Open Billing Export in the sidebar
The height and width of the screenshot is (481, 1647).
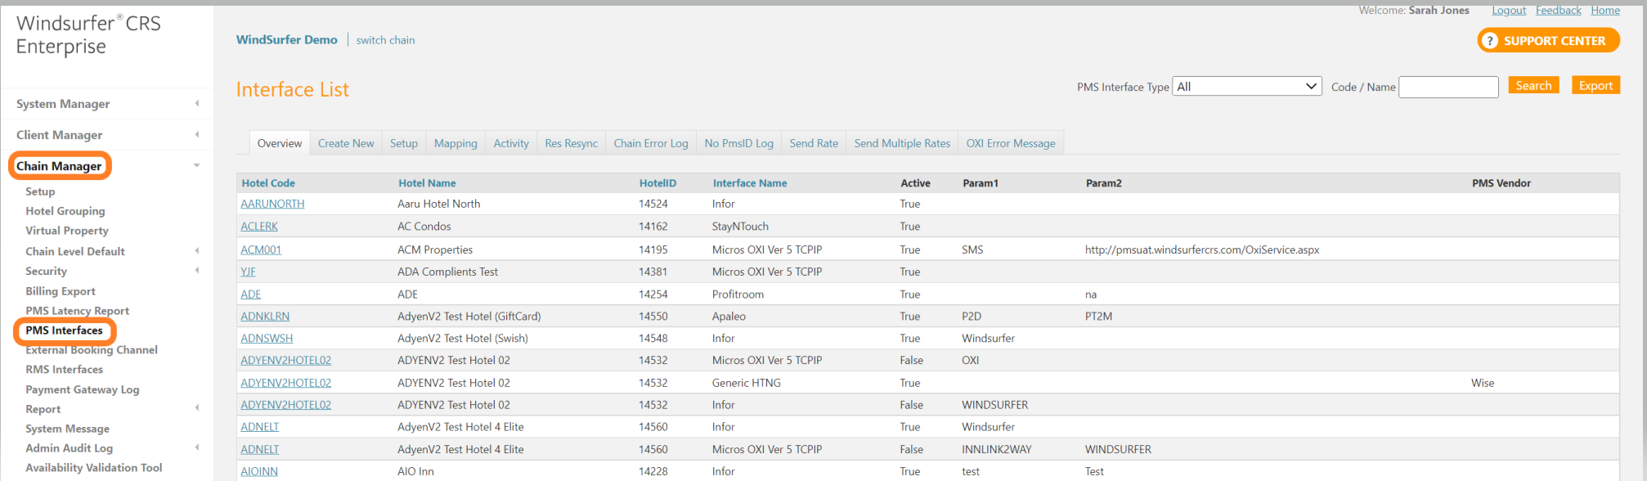[61, 291]
